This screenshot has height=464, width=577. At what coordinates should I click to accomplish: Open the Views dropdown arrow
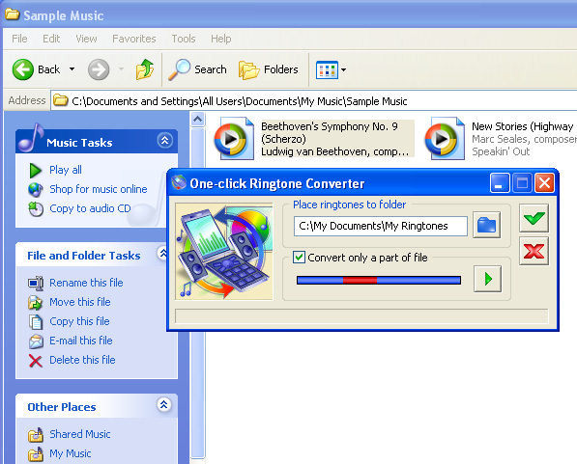click(x=343, y=69)
